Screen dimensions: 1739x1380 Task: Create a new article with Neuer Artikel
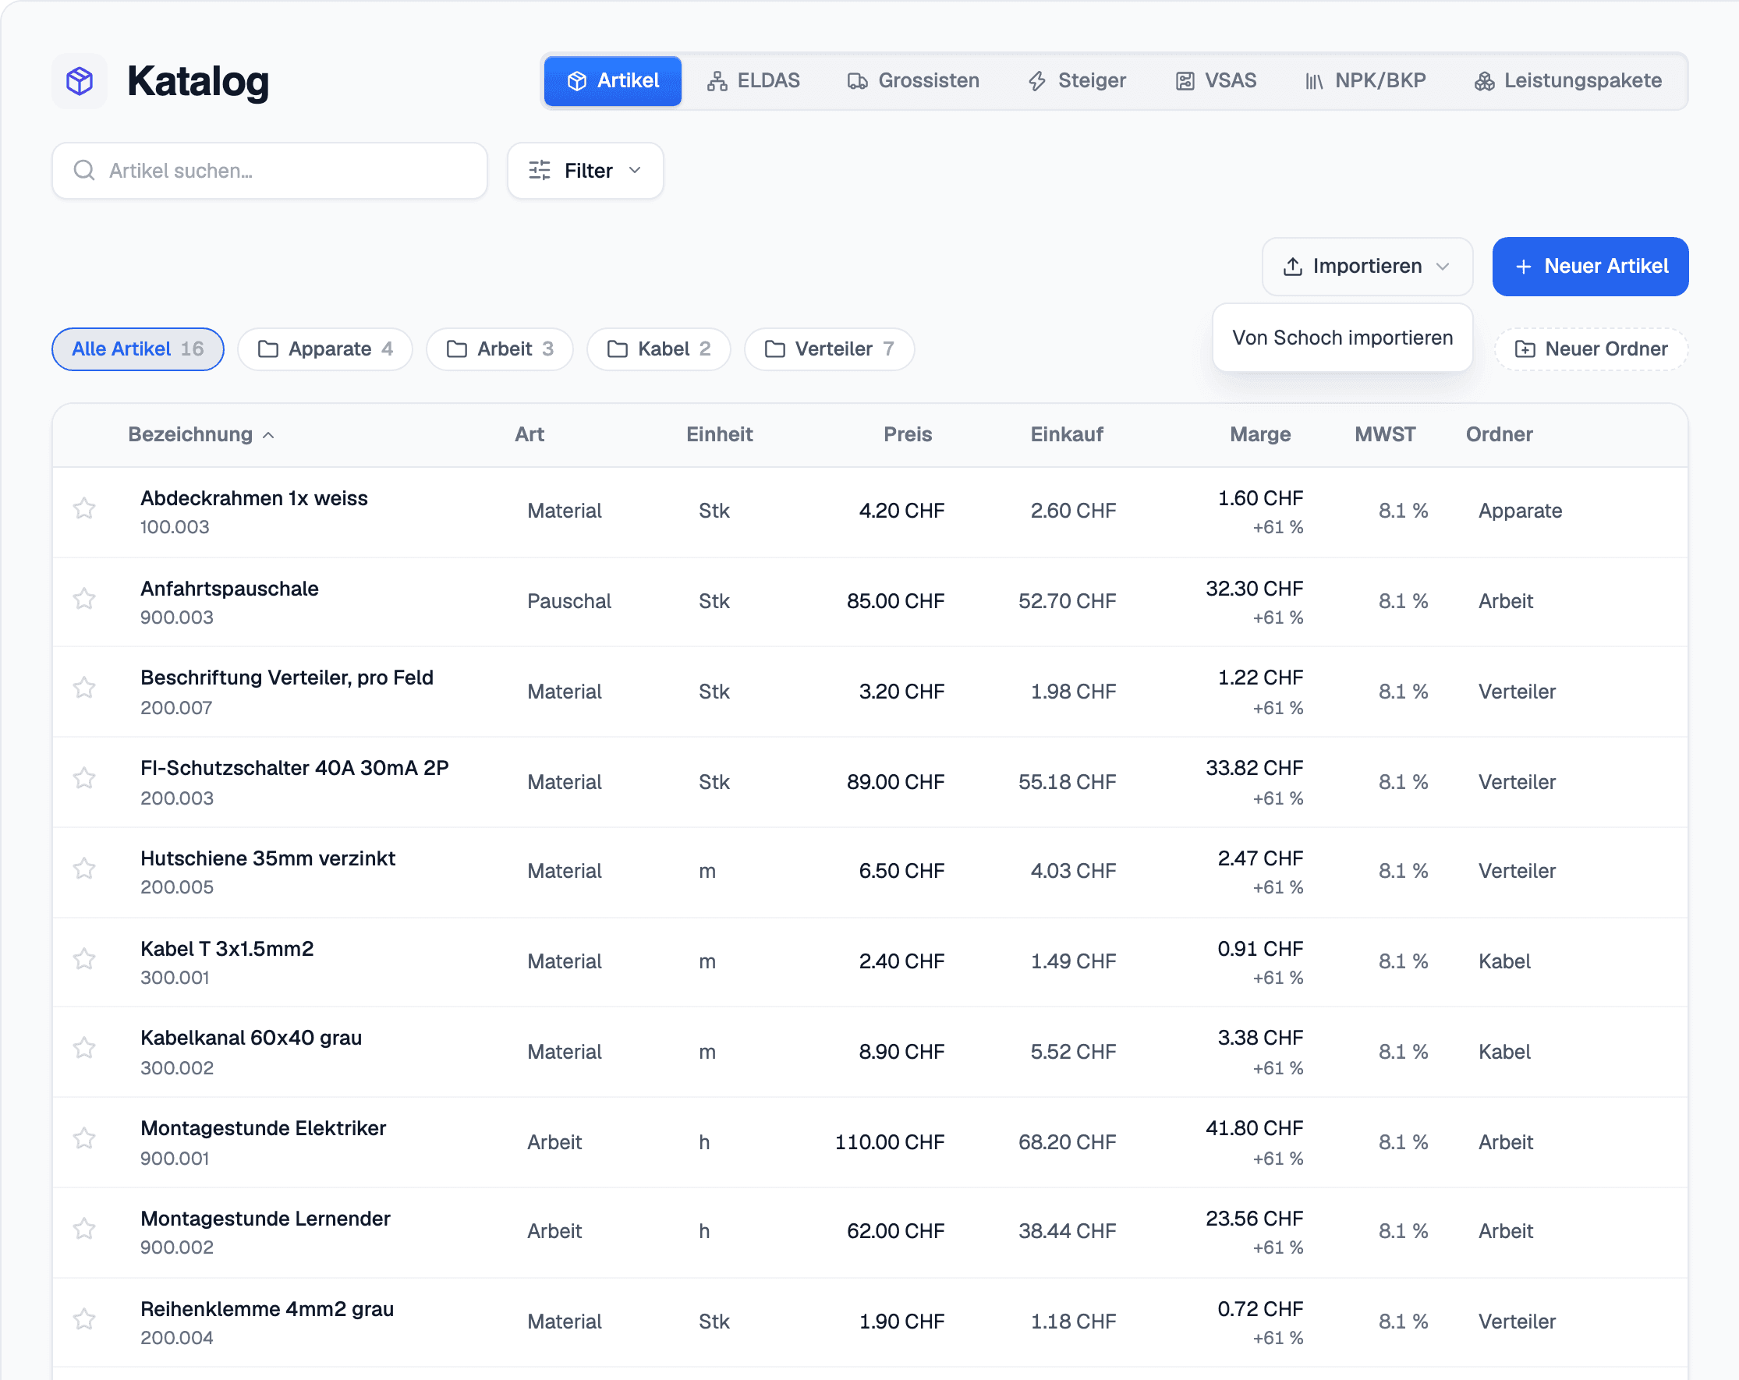[1590, 266]
